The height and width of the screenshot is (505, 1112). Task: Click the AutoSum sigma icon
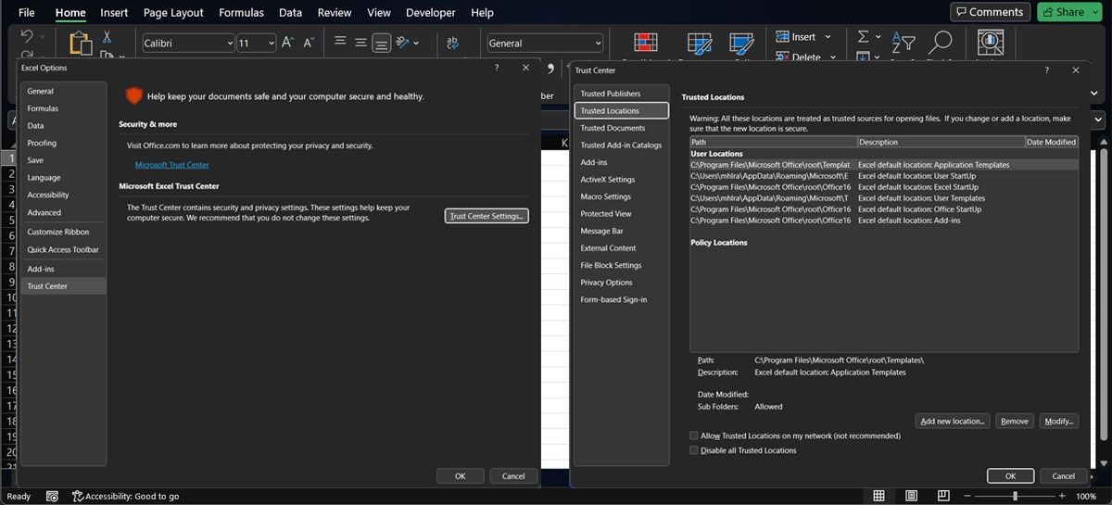pos(863,37)
